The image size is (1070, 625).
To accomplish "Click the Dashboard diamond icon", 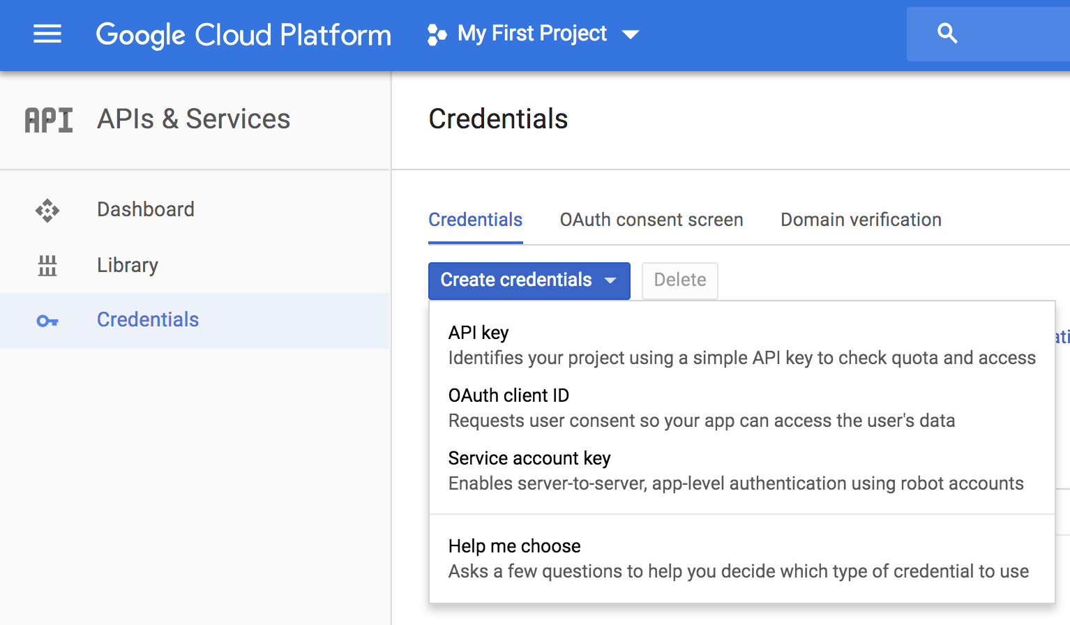I will (47, 210).
